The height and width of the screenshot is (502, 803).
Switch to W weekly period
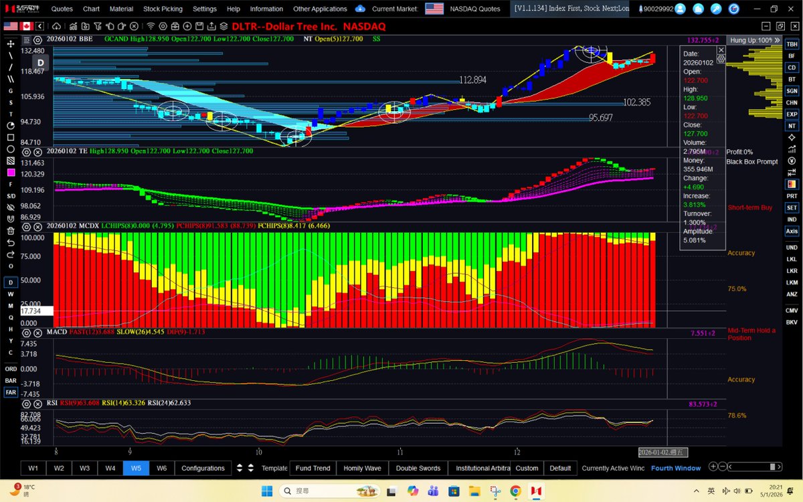10,294
